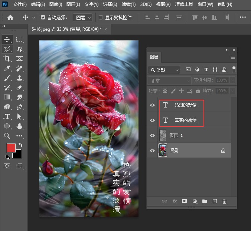Create a new layer with plus icon
The width and height of the screenshot is (251, 231).
pyautogui.click(x=214, y=201)
